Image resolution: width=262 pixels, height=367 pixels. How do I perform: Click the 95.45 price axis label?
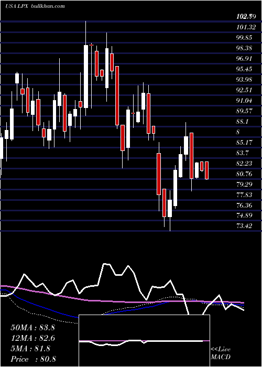(244, 69)
